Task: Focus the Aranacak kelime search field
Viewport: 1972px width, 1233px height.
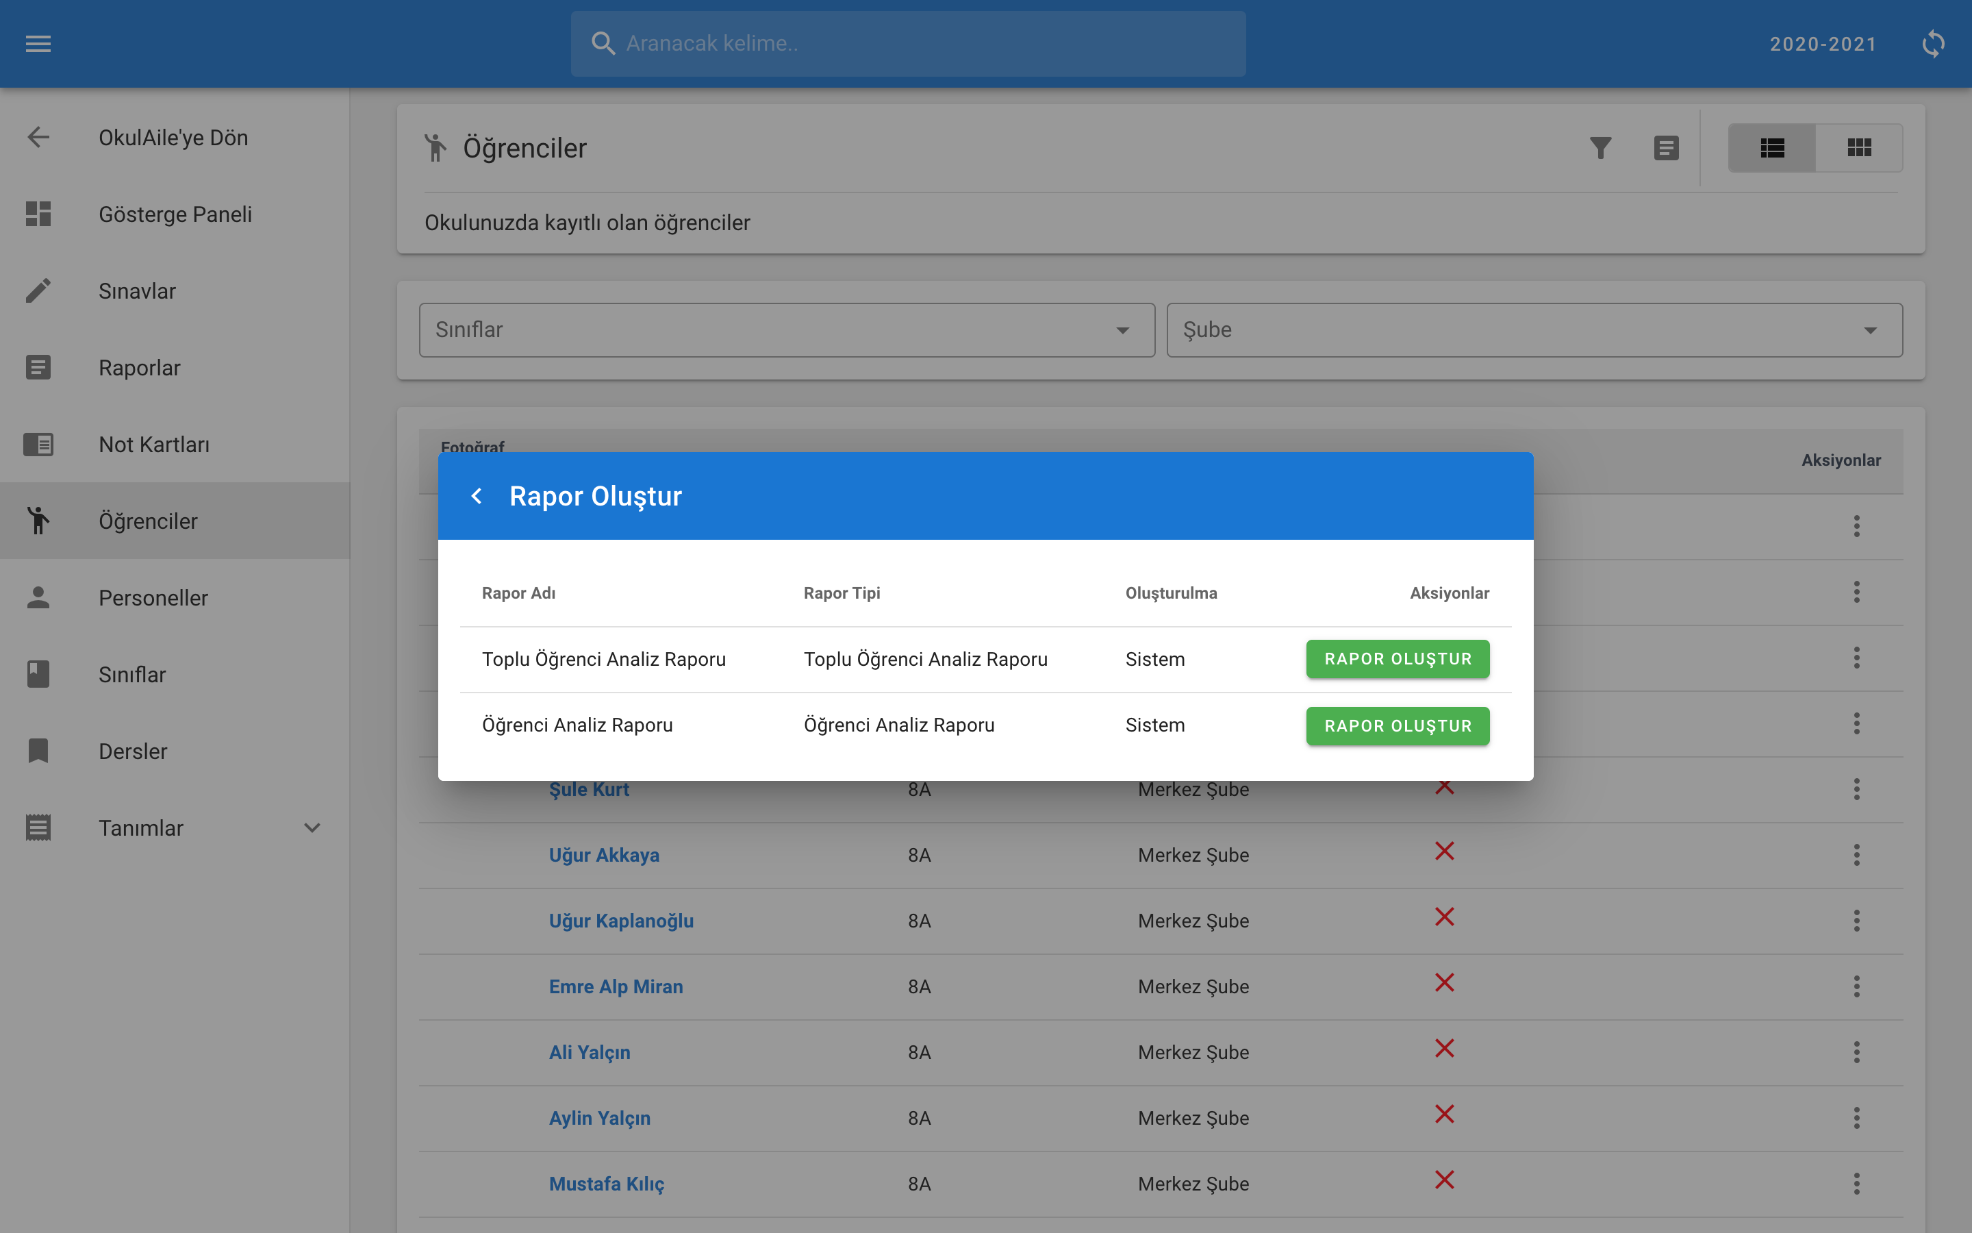Action: [908, 44]
